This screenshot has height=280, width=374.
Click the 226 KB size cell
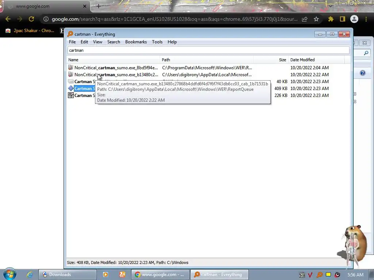pos(281,95)
